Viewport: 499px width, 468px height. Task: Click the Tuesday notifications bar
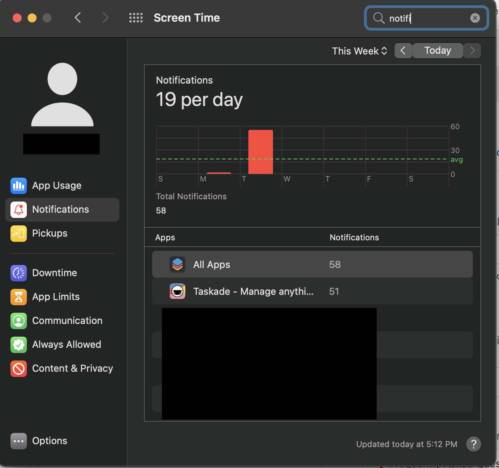260,152
